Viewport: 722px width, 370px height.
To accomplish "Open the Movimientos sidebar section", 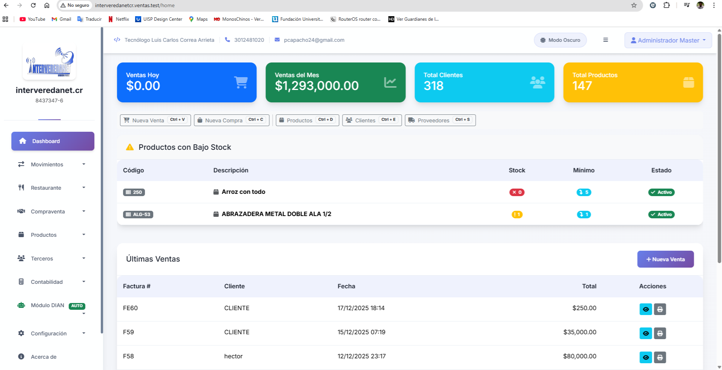I will point(47,164).
